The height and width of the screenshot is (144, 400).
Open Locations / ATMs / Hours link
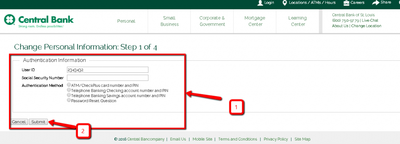312,3
